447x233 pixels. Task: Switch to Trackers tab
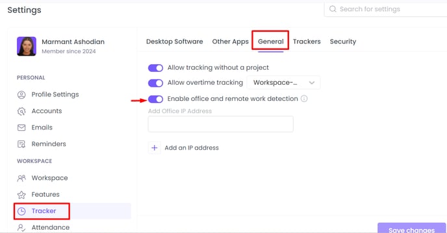tap(307, 41)
